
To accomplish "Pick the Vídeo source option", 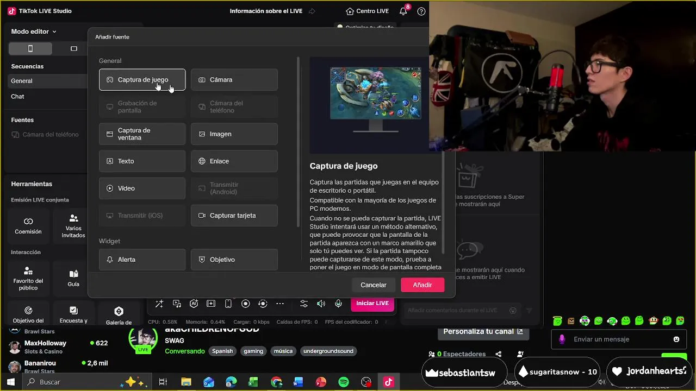I will click(142, 188).
